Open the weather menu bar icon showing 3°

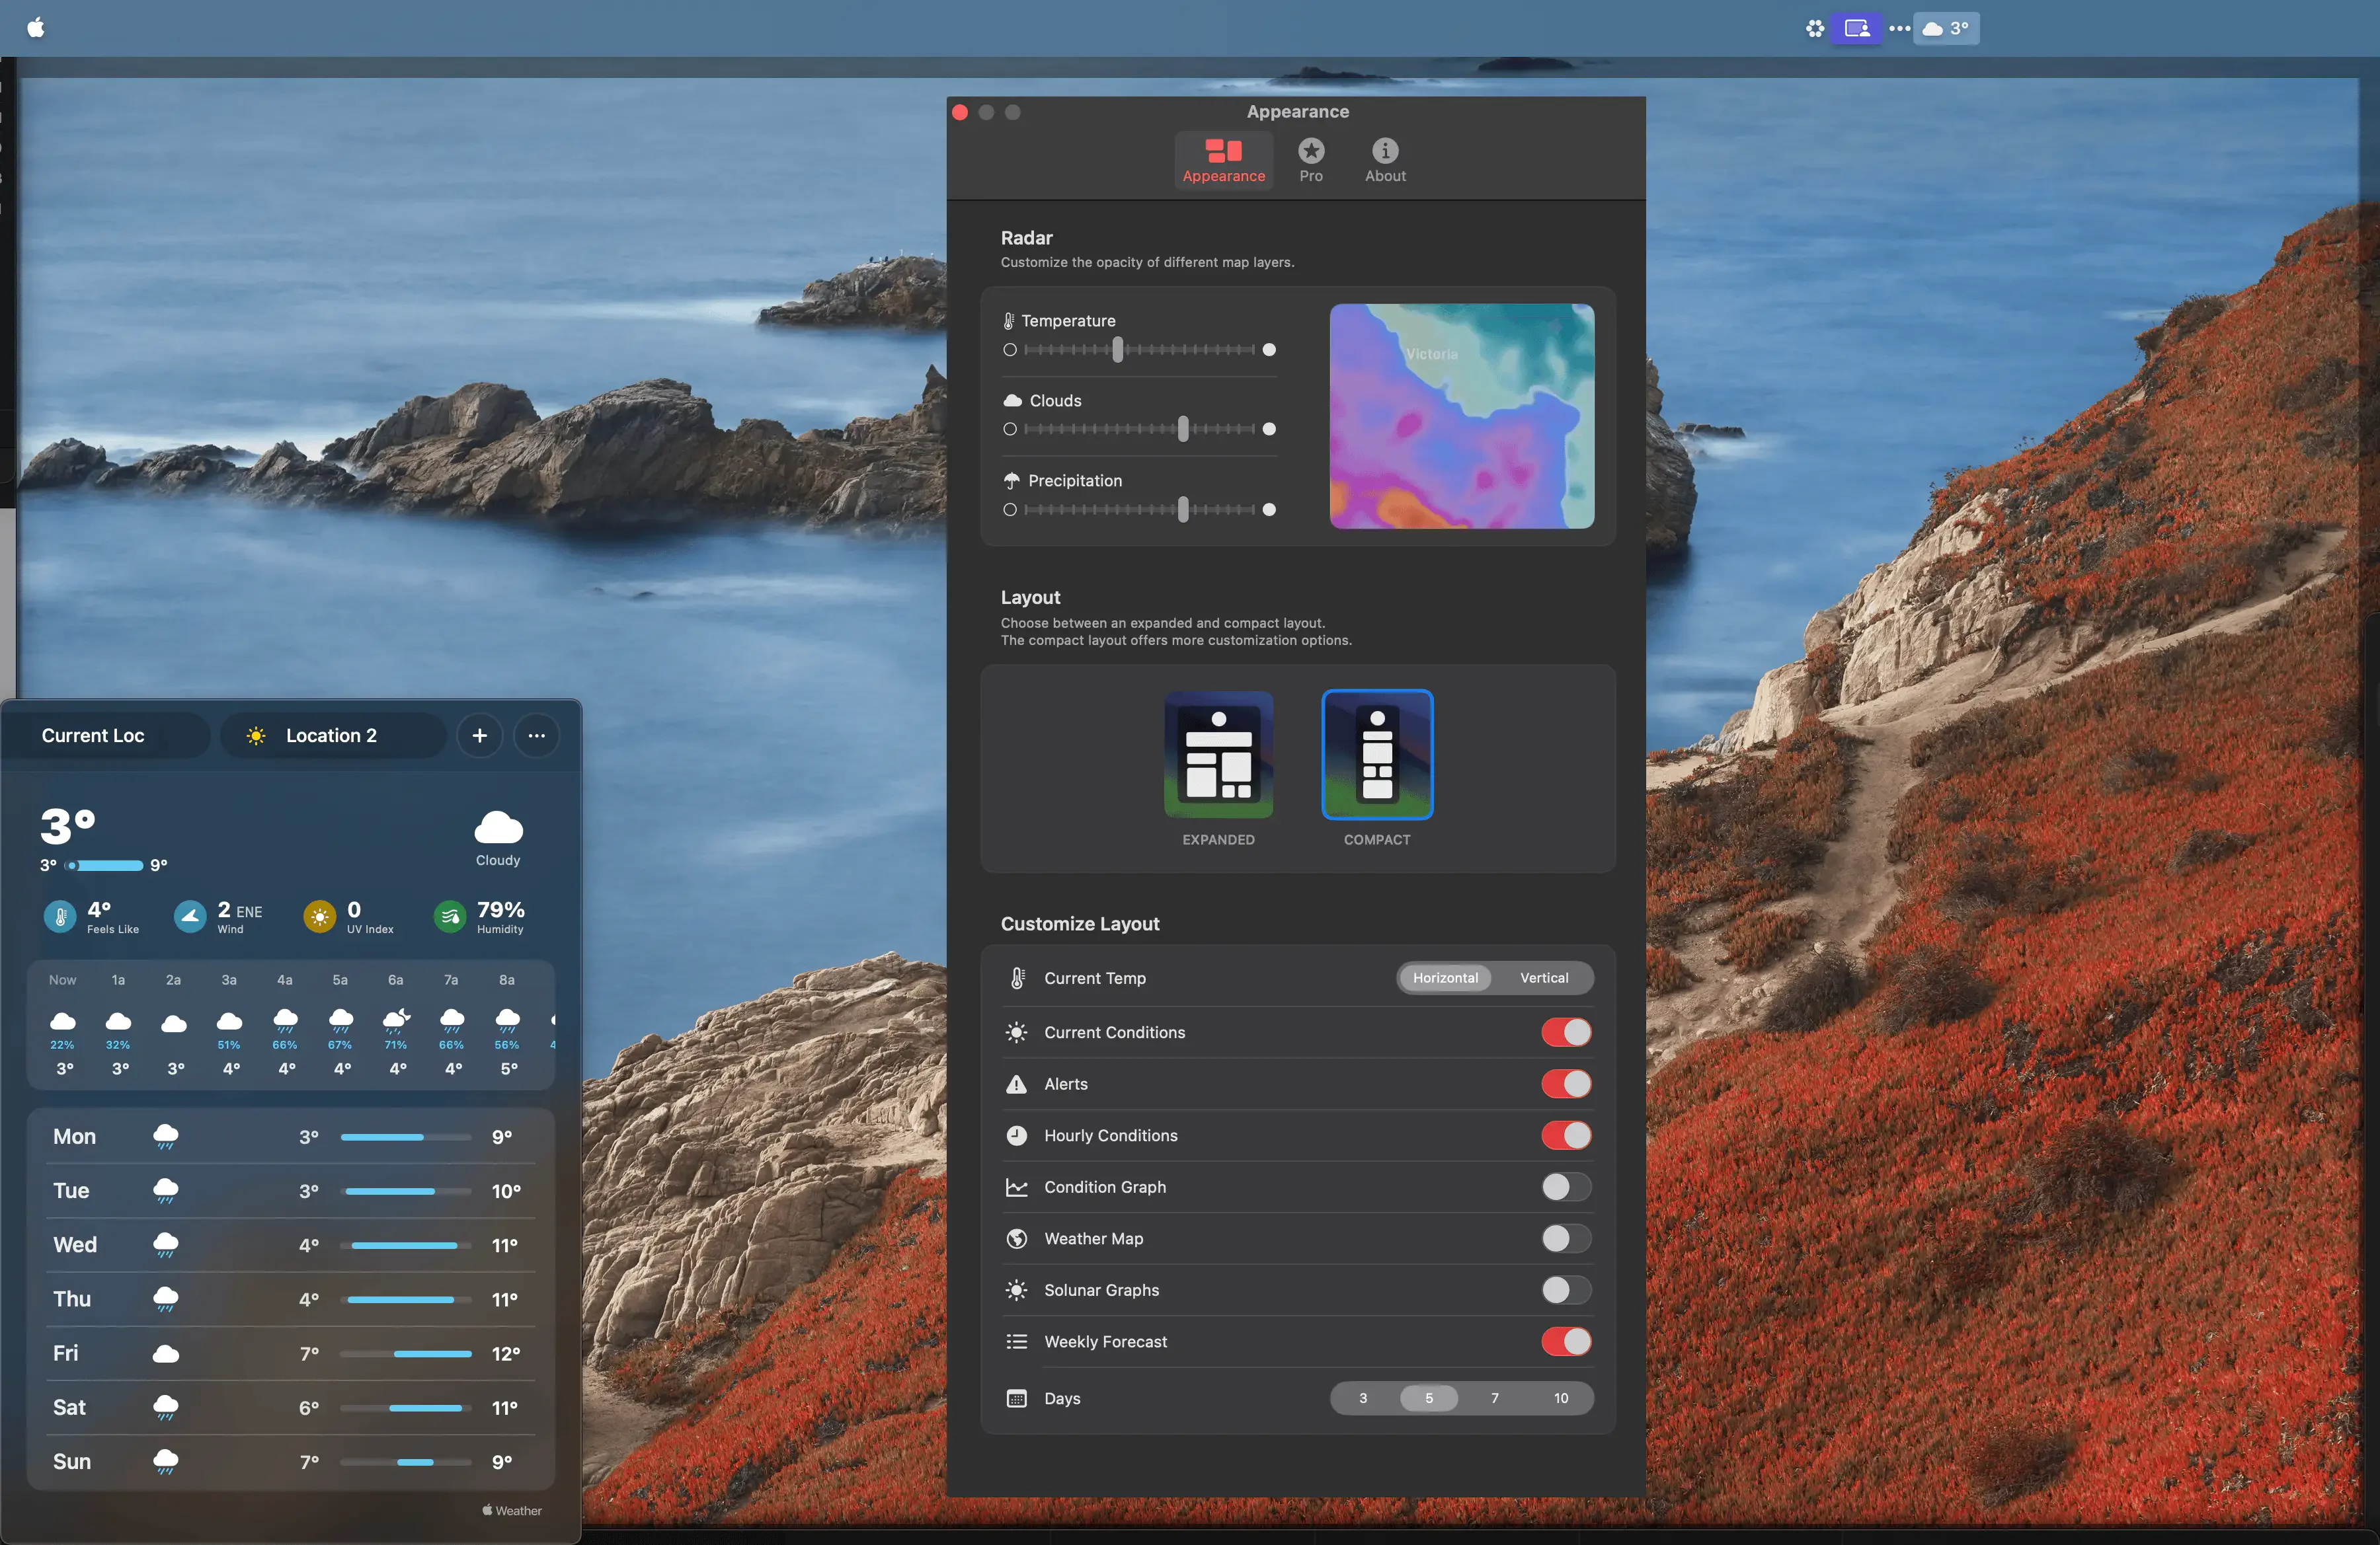tap(1945, 28)
